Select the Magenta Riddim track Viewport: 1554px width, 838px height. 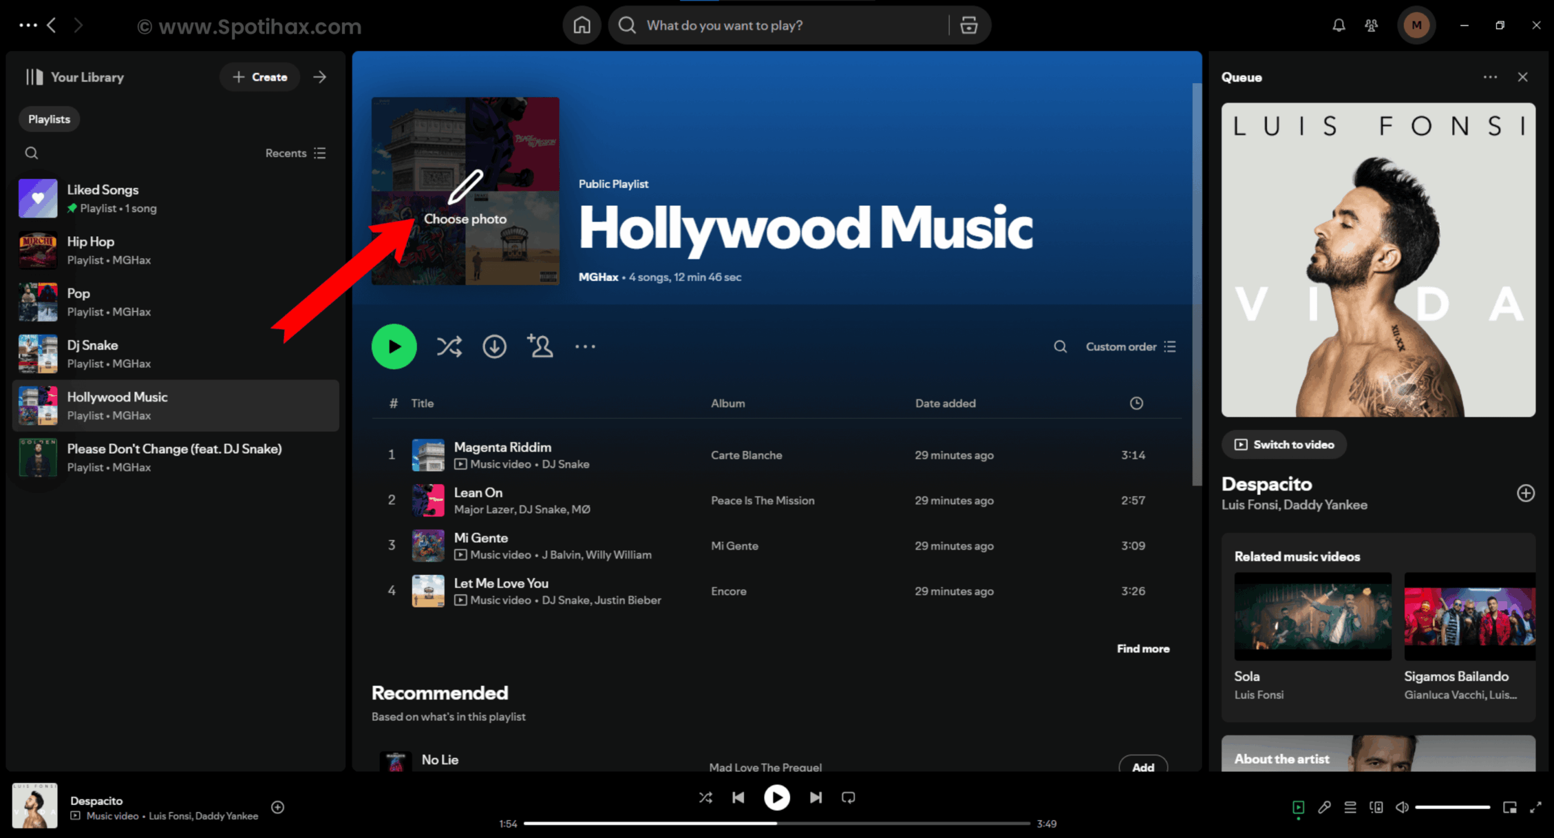(776, 455)
